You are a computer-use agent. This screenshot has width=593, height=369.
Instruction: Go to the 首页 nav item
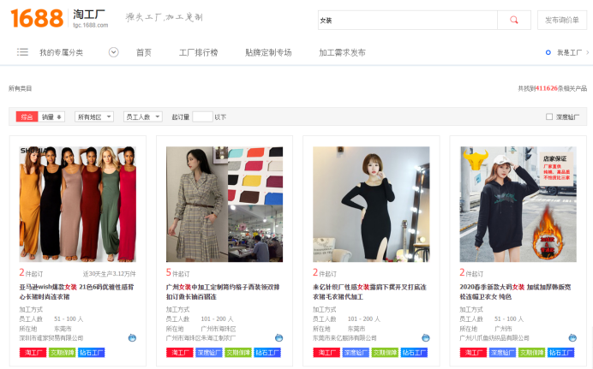(x=144, y=52)
